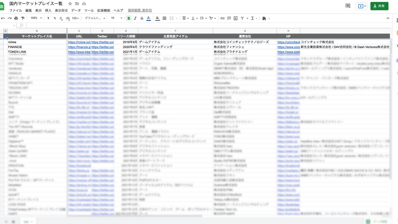Open the fill color paint bucket
This screenshot has height=224, width=398.
pyautogui.click(x=158, y=18)
